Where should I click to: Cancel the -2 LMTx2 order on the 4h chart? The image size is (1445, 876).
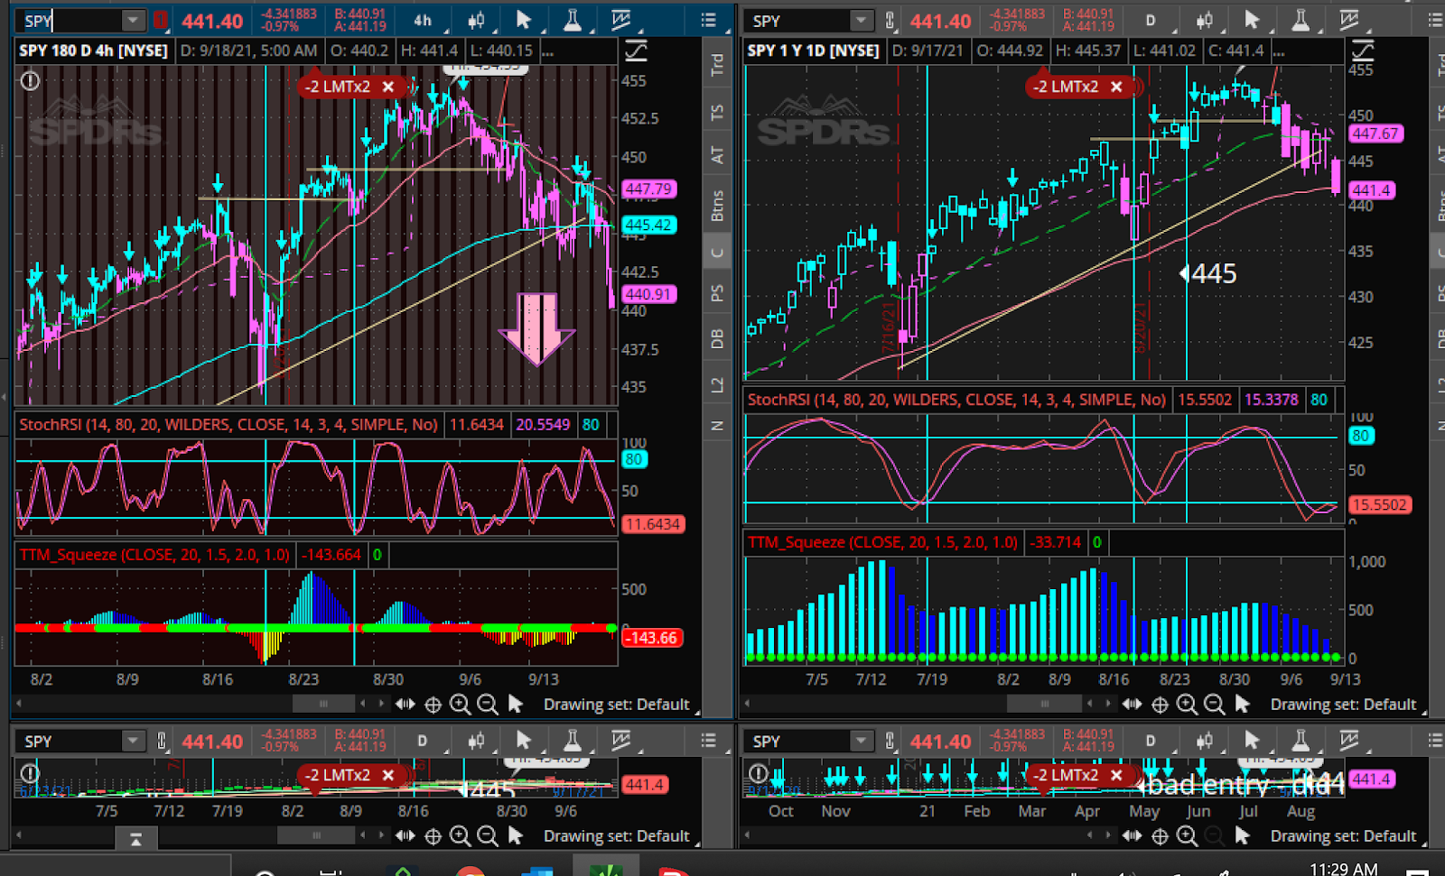[388, 87]
